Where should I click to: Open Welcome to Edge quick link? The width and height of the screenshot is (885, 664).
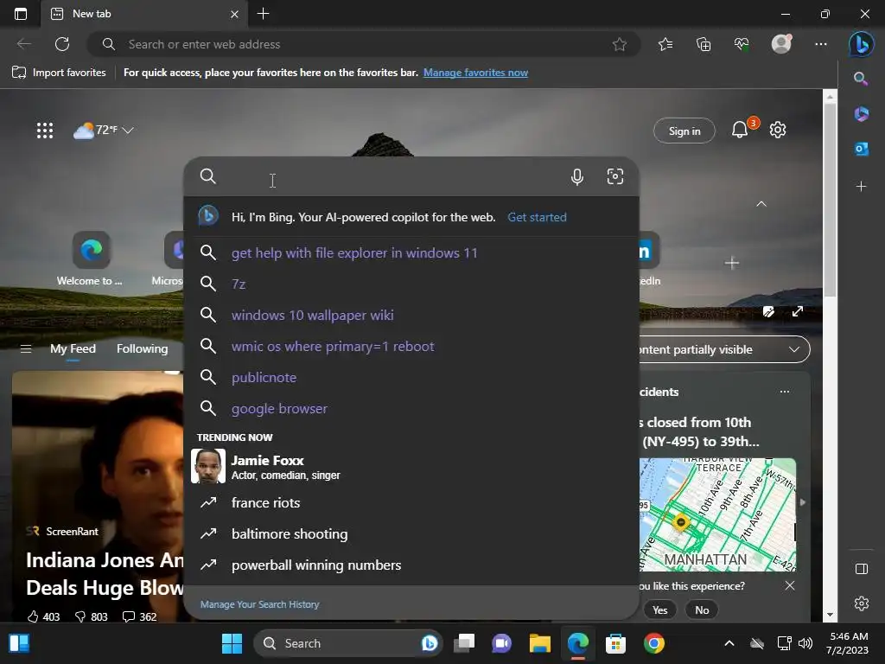(90, 259)
